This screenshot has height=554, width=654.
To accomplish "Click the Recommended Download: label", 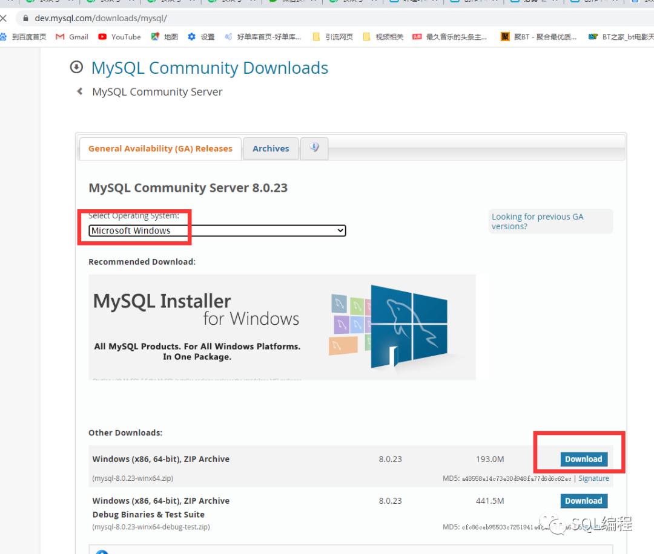I will coord(142,262).
